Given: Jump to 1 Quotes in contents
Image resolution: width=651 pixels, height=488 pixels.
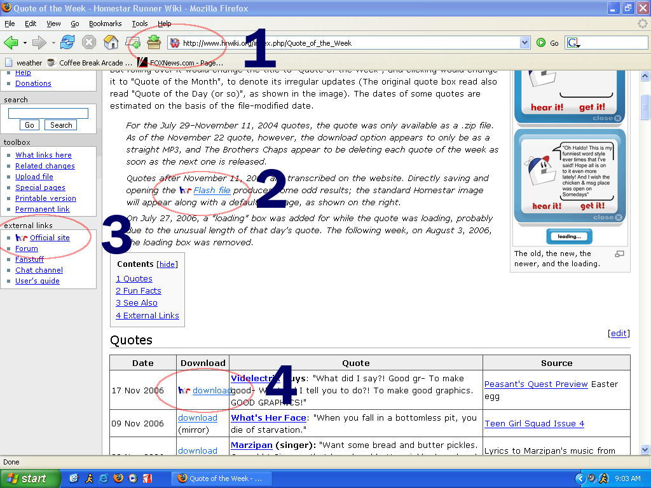Looking at the screenshot, I should coord(134,278).
